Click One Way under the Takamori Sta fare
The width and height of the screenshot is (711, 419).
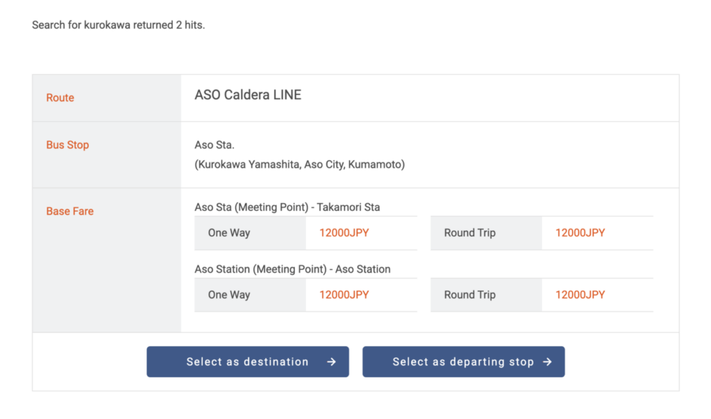[229, 233]
